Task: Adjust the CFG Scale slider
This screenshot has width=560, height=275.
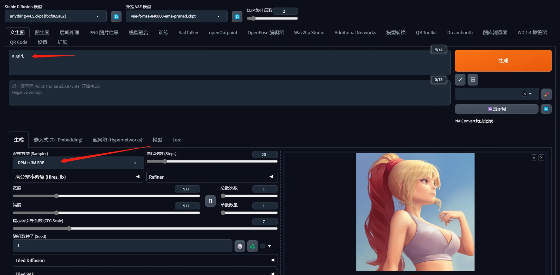Action: pos(145,228)
